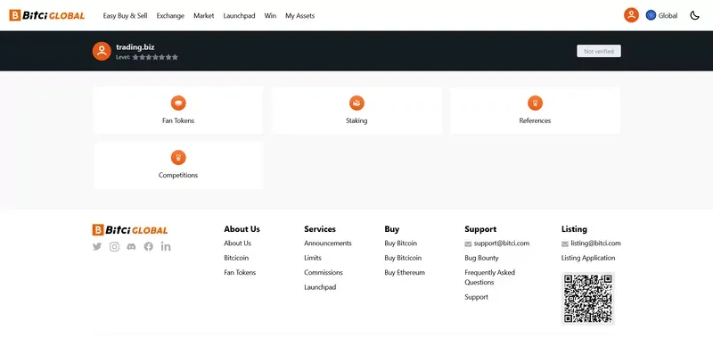Screen dimensions: 713x347
Task: Click the Buy Ethereum link
Action: (x=405, y=272)
